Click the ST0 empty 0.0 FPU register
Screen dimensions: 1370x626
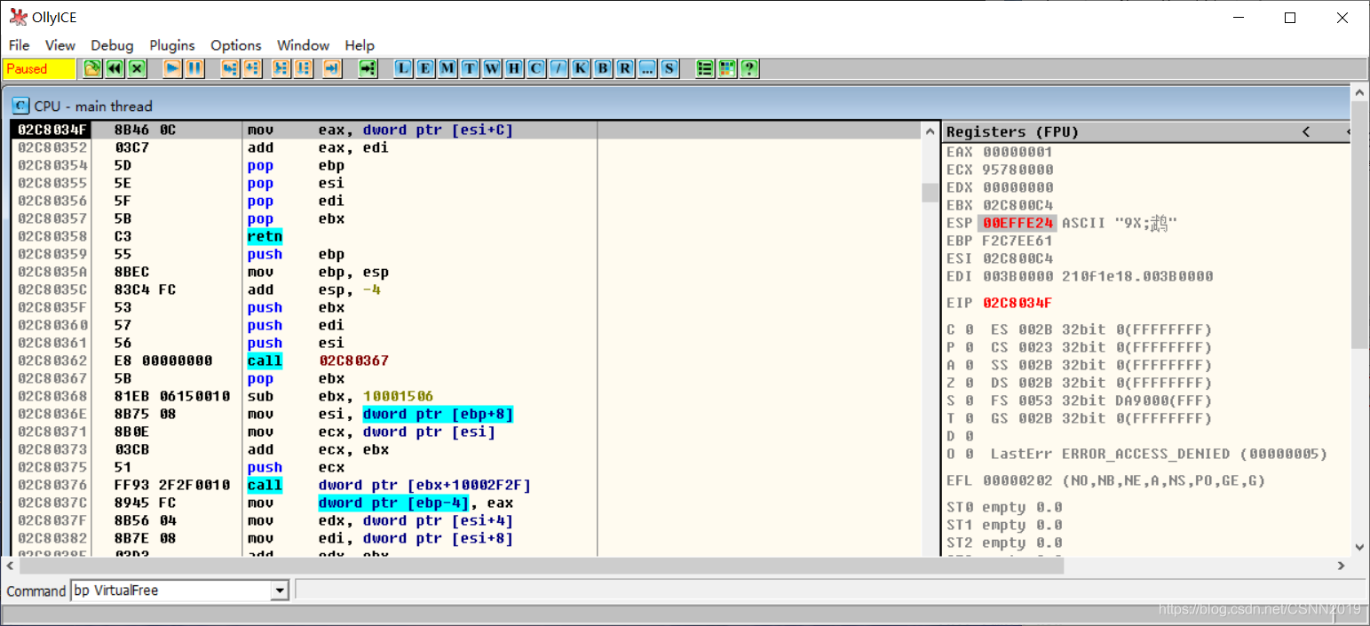pos(1004,507)
